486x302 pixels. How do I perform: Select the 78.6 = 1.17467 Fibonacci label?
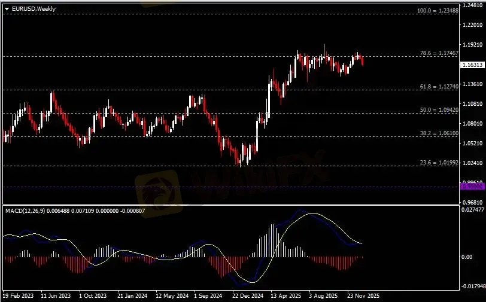tap(439, 53)
